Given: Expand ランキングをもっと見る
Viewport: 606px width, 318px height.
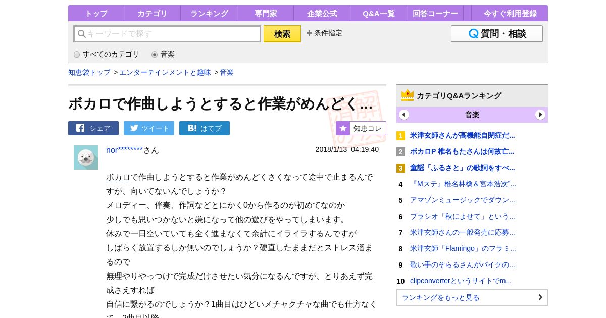Looking at the screenshot, I should [472, 297].
